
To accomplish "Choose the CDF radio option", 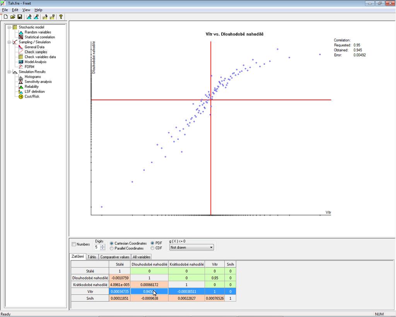I will coord(152,248).
